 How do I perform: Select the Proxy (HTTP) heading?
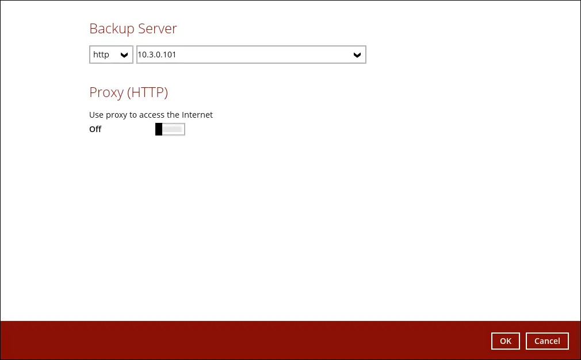point(128,92)
